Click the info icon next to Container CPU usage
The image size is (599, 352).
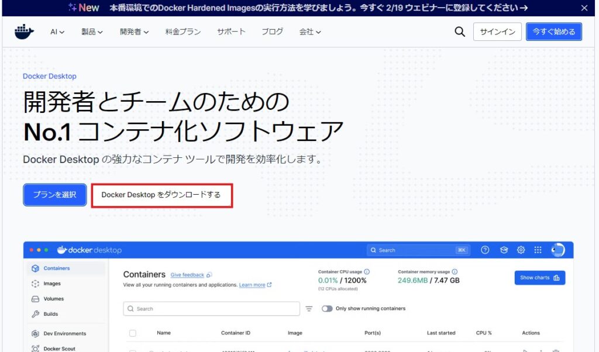coord(367,272)
